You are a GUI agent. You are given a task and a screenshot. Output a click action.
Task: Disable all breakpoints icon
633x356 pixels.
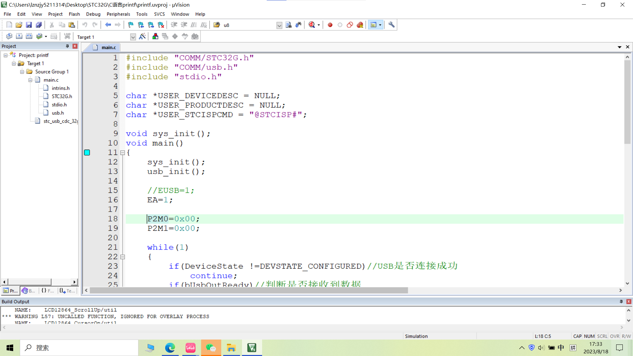click(350, 25)
